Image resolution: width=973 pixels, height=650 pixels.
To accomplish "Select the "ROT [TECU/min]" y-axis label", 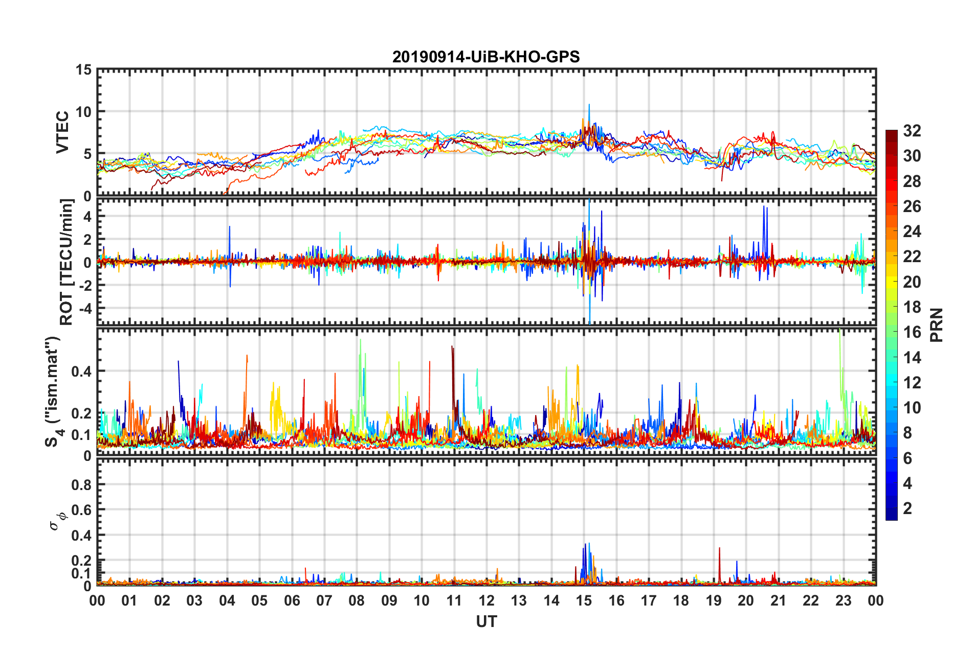I will (67, 262).
